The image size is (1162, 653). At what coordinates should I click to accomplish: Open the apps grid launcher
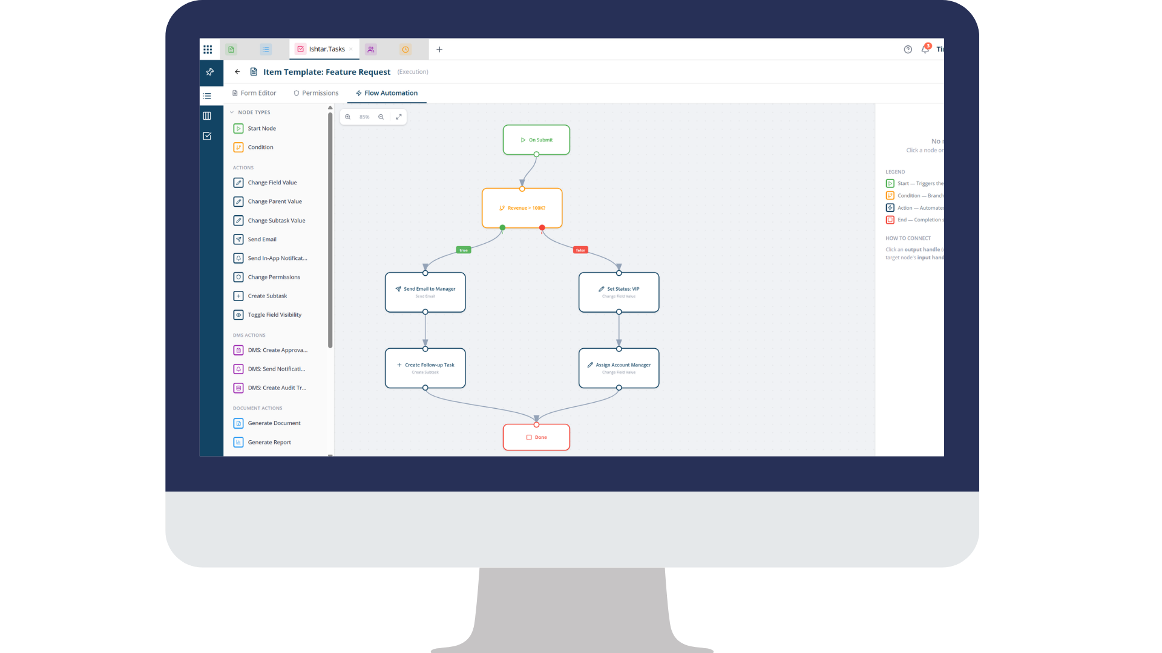click(208, 50)
